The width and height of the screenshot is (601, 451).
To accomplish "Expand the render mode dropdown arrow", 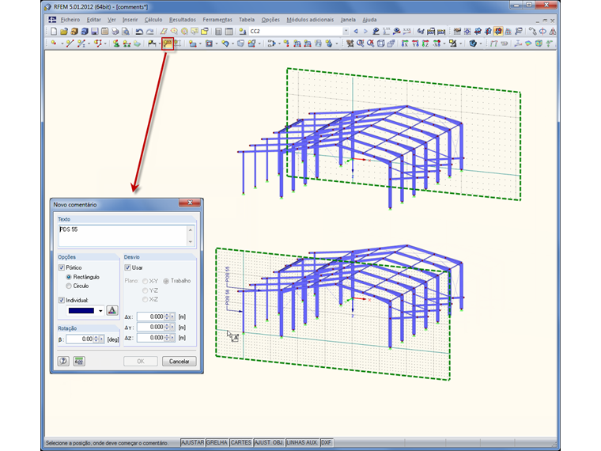I will (x=481, y=44).
